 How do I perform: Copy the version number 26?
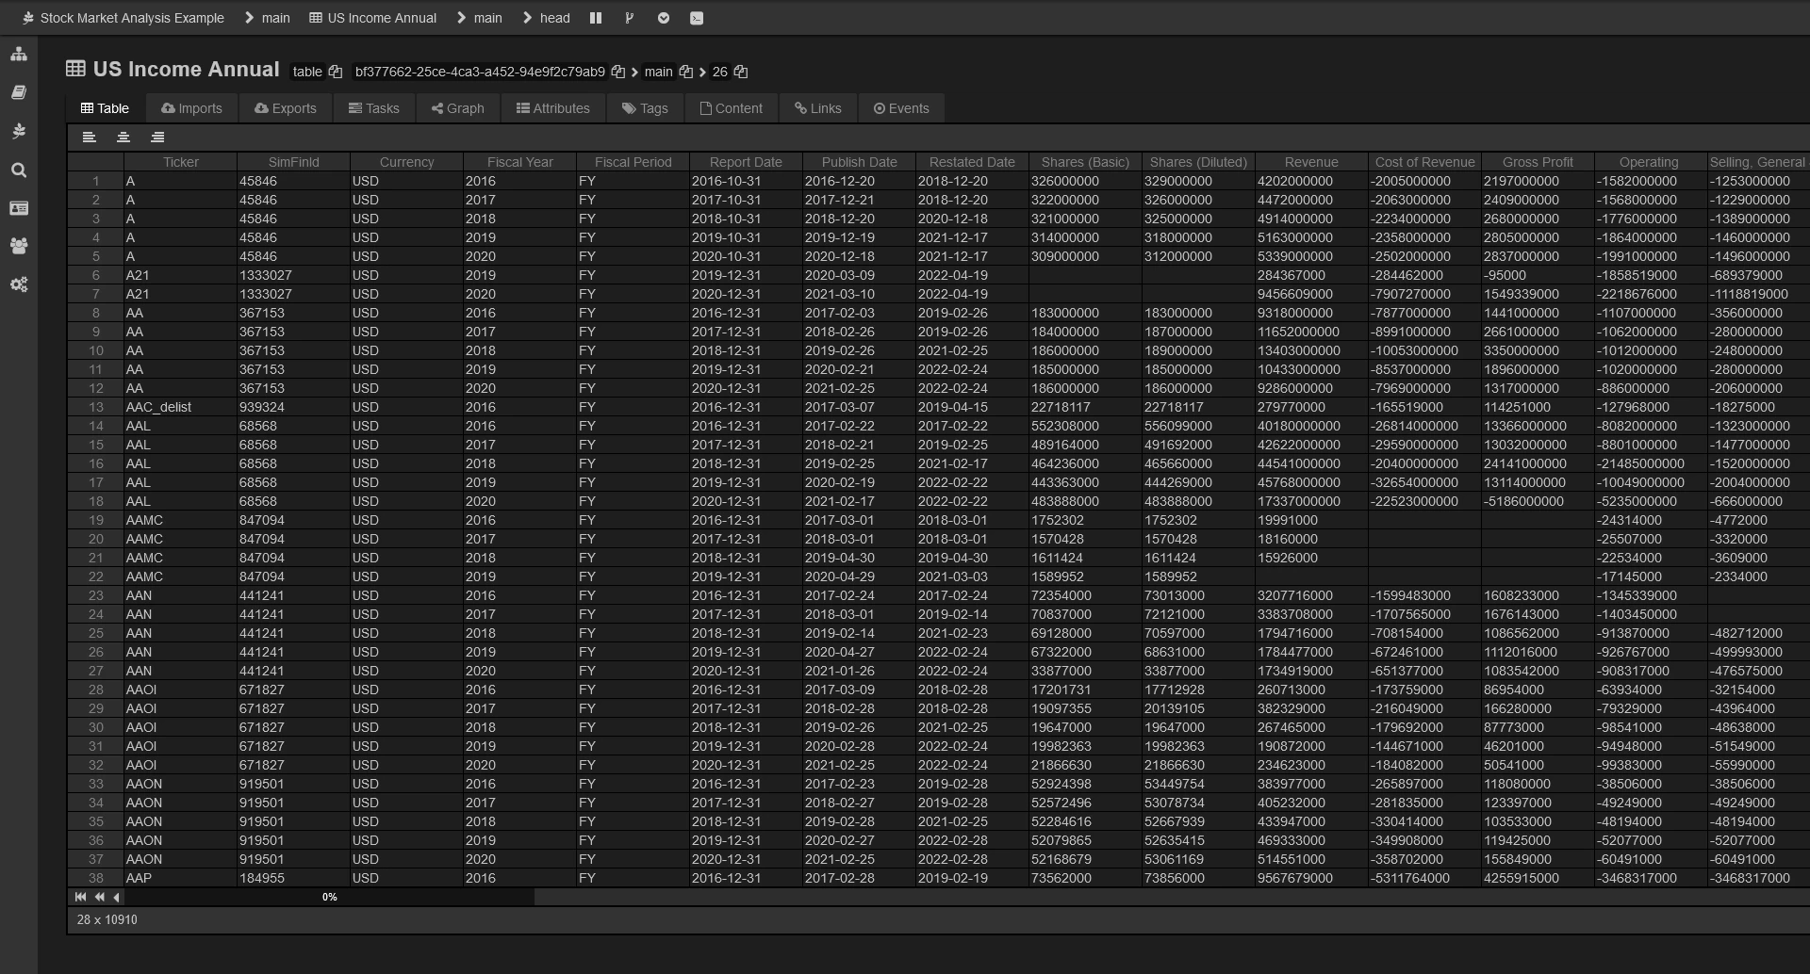[x=741, y=72]
